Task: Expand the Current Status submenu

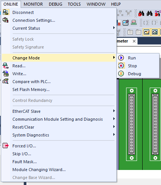Action: tap(114, 27)
